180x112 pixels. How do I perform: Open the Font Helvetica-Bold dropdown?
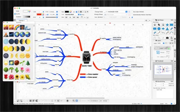[72, 15]
